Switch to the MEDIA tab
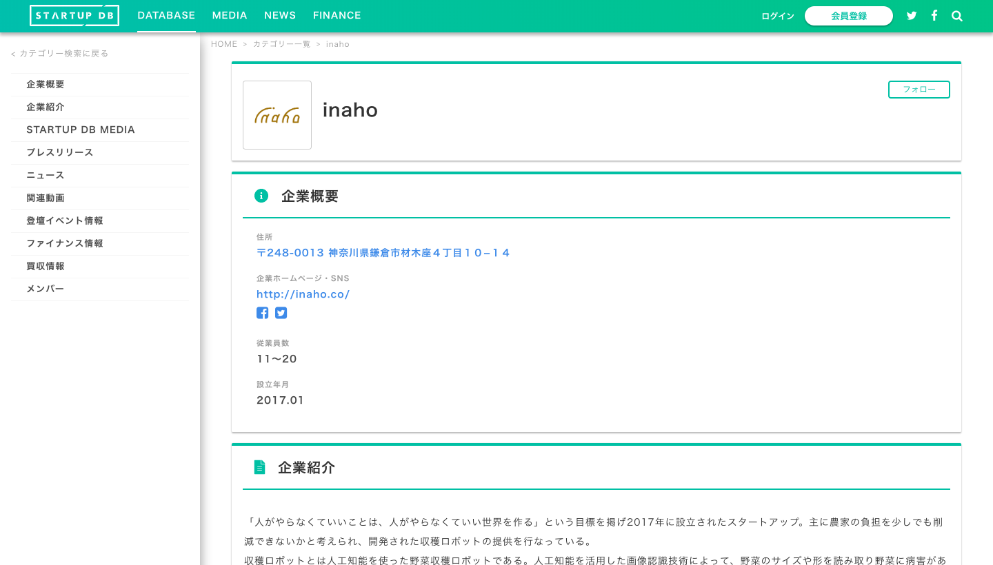The height and width of the screenshot is (565, 993). 230,15
